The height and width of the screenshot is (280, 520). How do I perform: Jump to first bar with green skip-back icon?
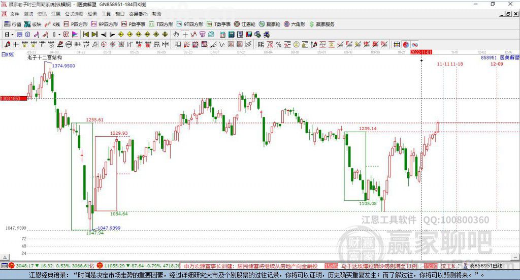click(85, 35)
